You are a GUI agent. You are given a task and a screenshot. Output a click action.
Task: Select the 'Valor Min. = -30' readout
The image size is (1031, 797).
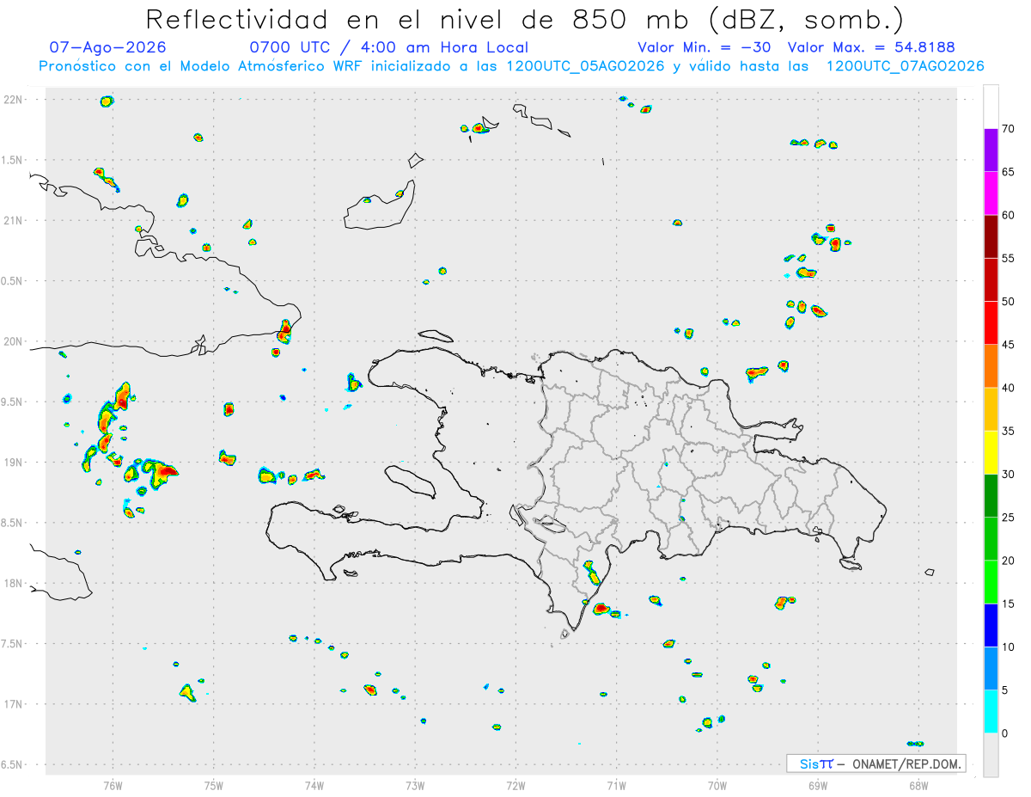pyautogui.click(x=705, y=47)
